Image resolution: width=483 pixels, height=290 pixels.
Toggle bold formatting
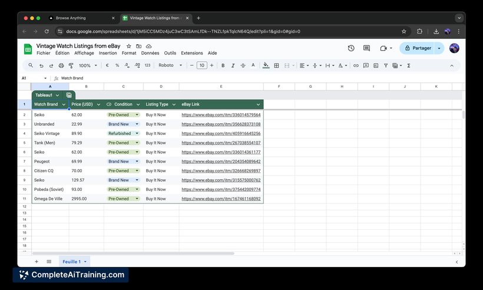[x=223, y=65]
